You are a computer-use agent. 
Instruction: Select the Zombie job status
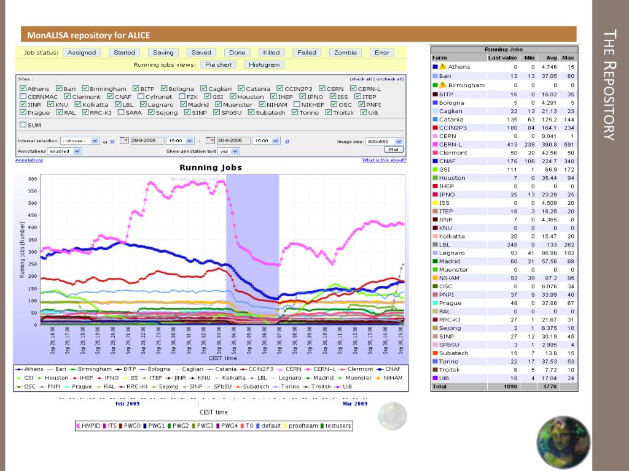click(x=345, y=53)
